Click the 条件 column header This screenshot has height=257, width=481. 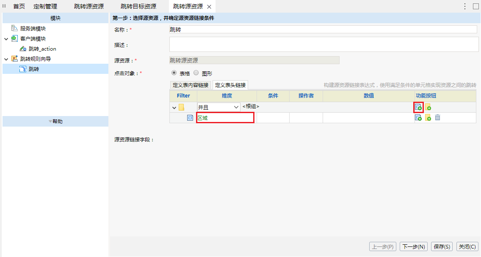[x=273, y=96]
